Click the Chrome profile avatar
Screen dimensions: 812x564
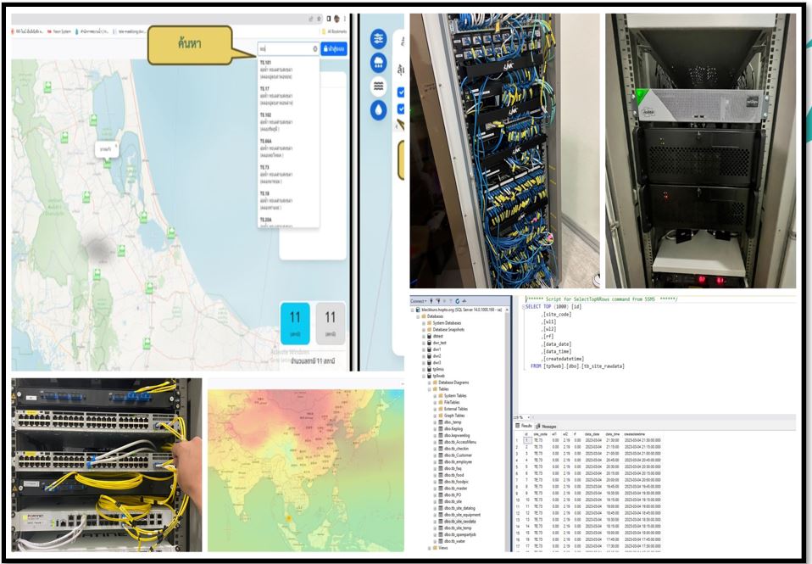click(336, 19)
